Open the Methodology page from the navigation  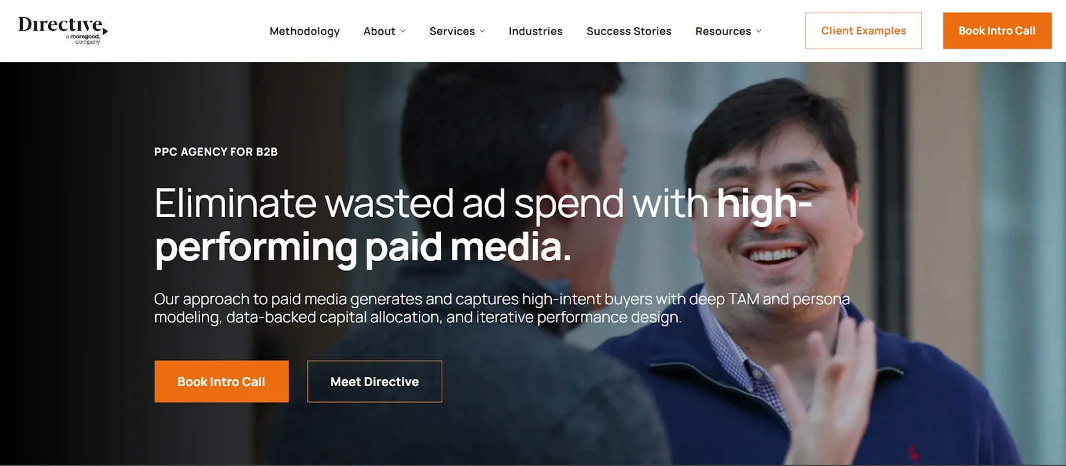(x=304, y=31)
